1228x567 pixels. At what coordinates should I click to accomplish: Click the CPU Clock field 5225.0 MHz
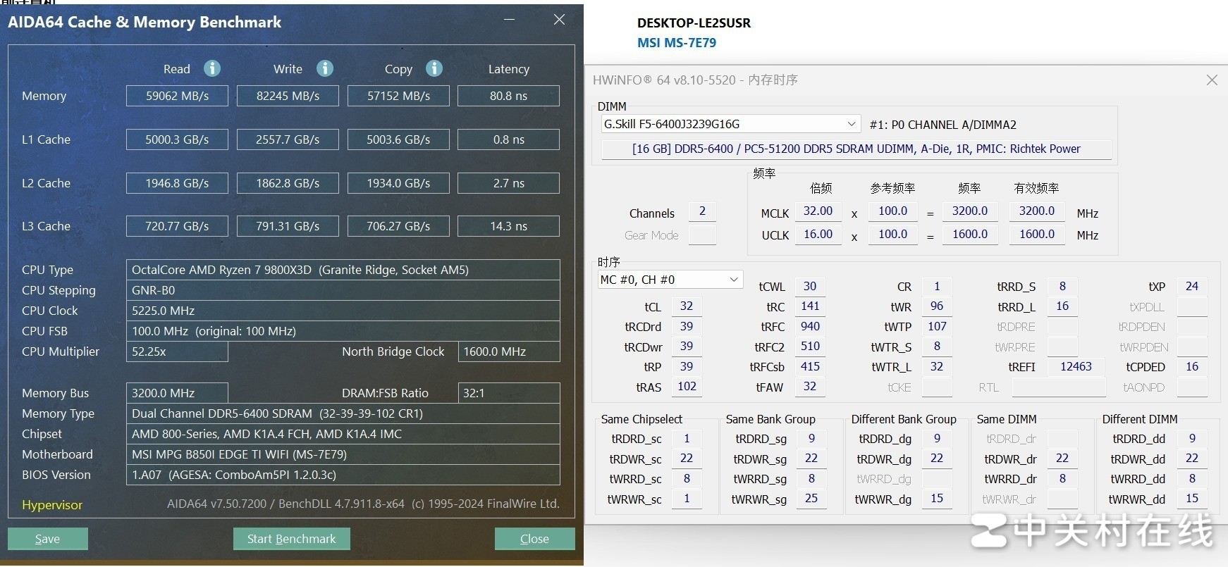click(343, 311)
